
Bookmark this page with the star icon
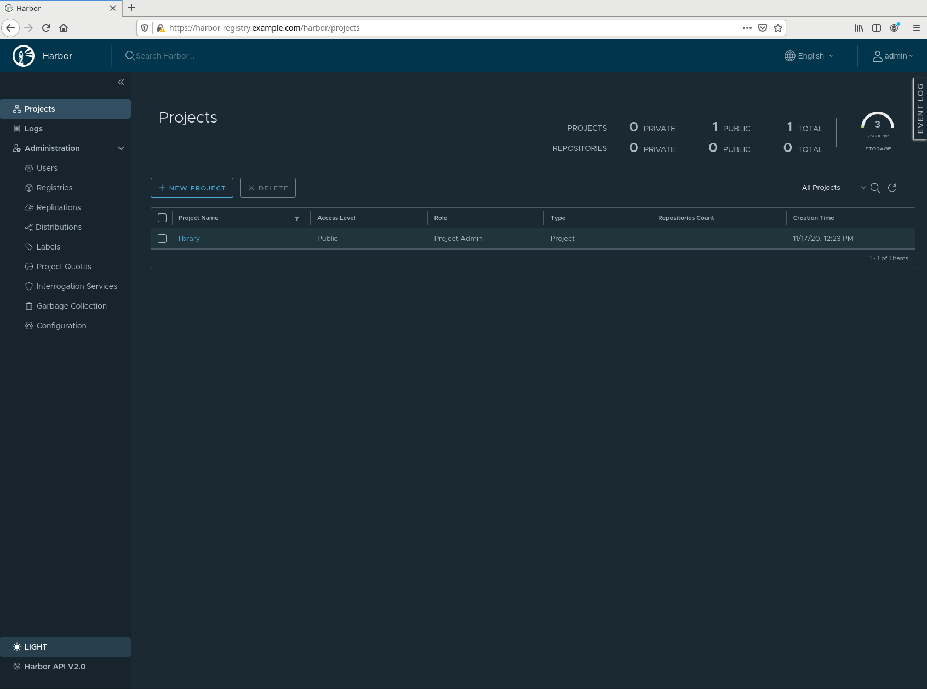[778, 28]
